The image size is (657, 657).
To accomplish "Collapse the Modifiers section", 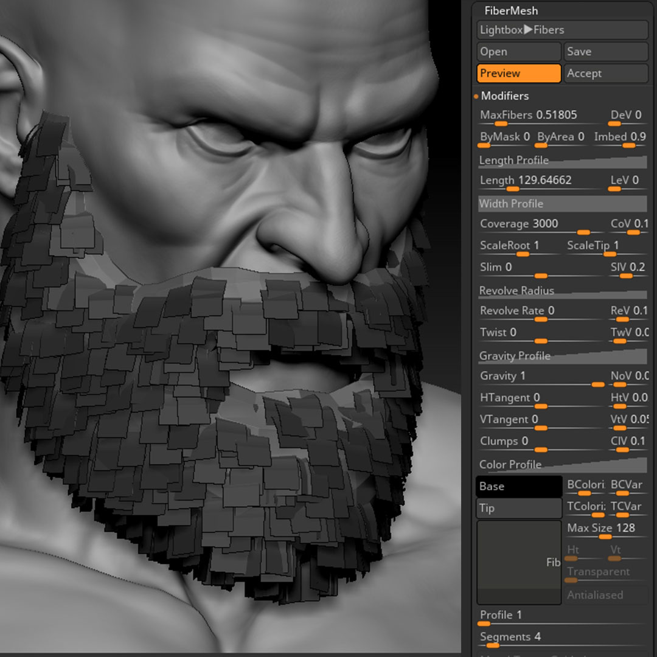I will pyautogui.click(x=505, y=96).
